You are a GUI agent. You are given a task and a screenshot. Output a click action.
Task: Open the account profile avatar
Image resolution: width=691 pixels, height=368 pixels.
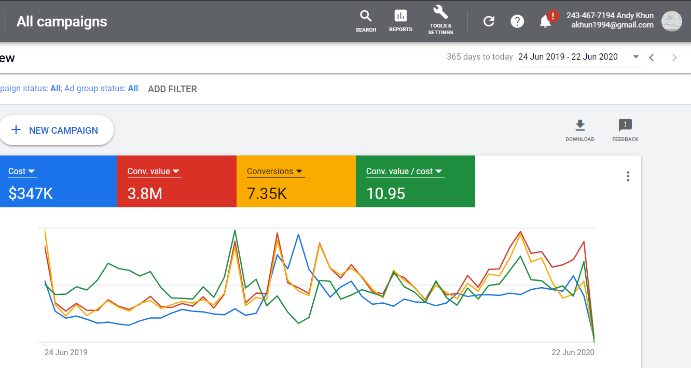coord(671,21)
